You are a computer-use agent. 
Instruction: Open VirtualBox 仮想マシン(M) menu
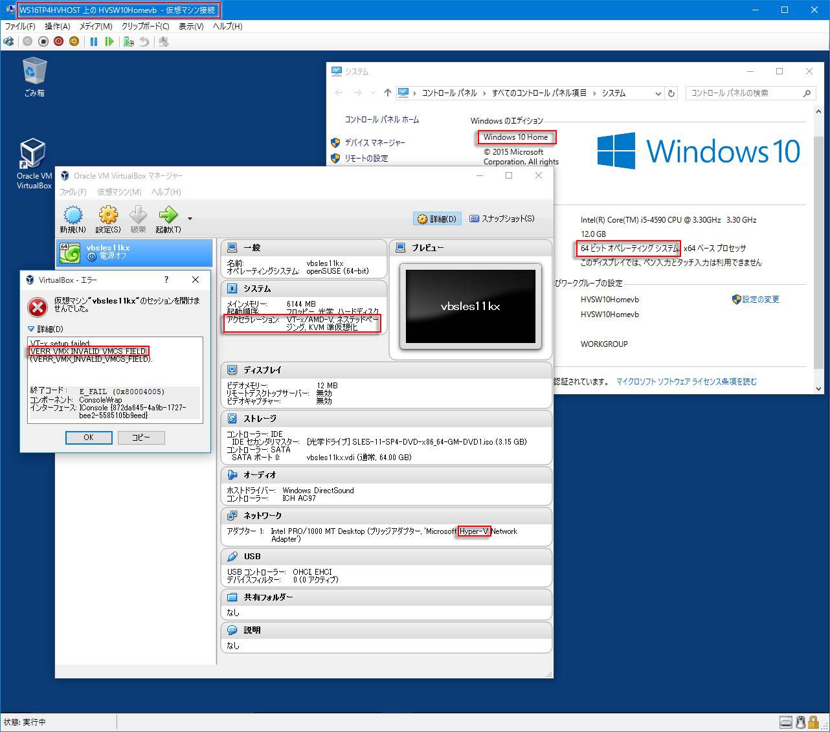pos(119,192)
